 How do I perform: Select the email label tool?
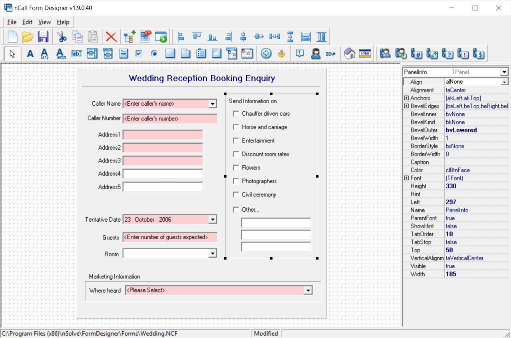[x=60, y=53]
